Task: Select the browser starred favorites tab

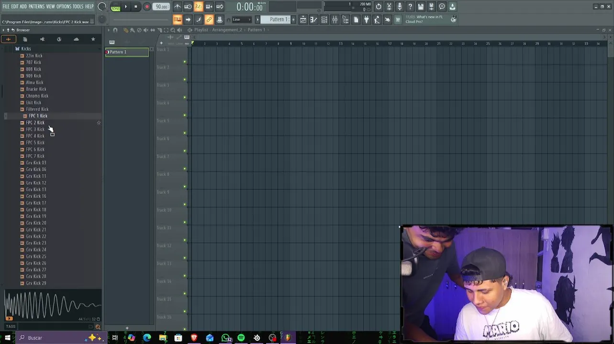Action: pyautogui.click(x=93, y=39)
